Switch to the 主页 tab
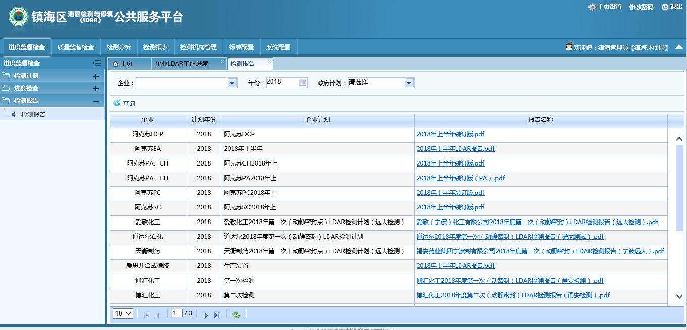 129,64
